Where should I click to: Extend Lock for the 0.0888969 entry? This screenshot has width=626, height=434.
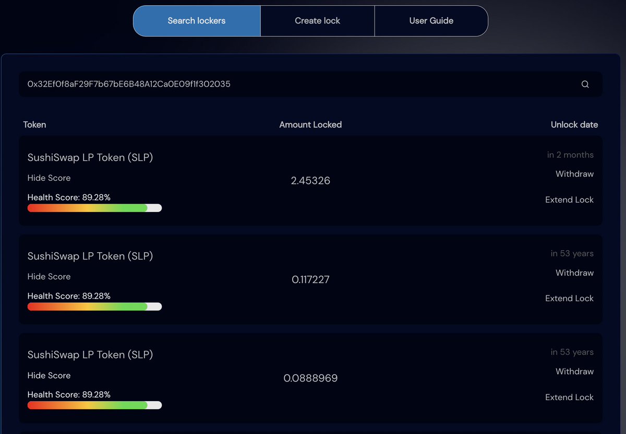click(569, 397)
